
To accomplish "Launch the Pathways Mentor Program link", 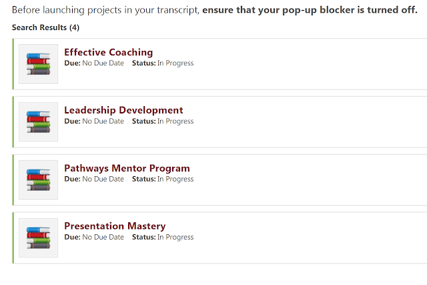I will [x=127, y=168].
